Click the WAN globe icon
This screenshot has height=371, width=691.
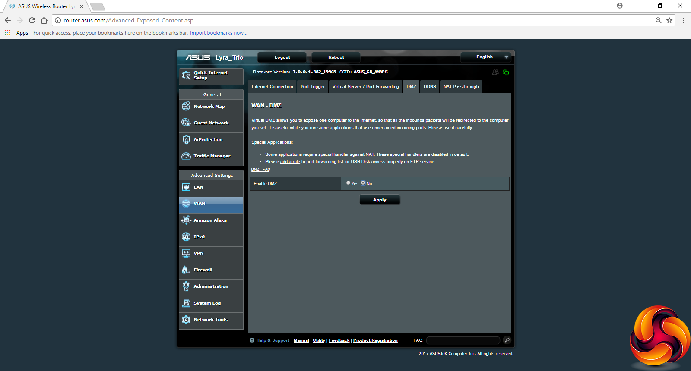coord(186,203)
